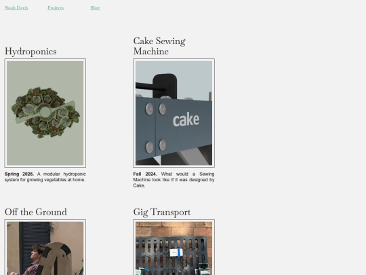Image resolution: width=366 pixels, height=275 pixels.
Task: Click the Spring 2026 hydroponic description text
Action: 45,177
